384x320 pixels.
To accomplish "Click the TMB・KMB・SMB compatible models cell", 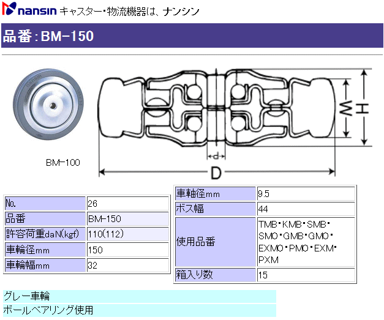I will [x=306, y=242].
